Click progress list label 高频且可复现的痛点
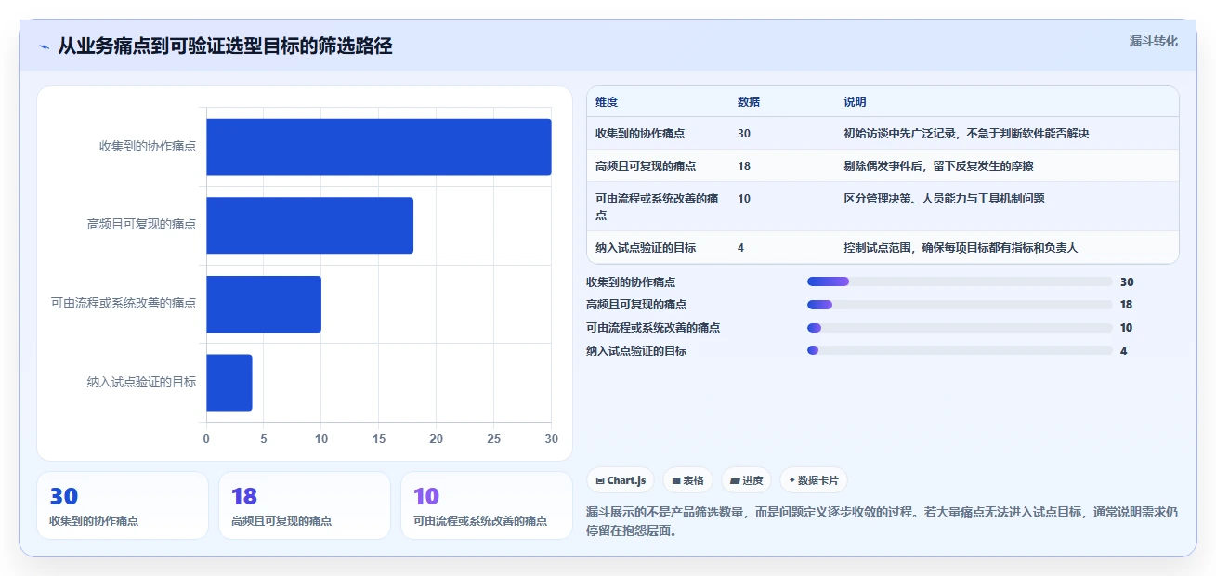This screenshot has width=1216, height=576. point(636,305)
